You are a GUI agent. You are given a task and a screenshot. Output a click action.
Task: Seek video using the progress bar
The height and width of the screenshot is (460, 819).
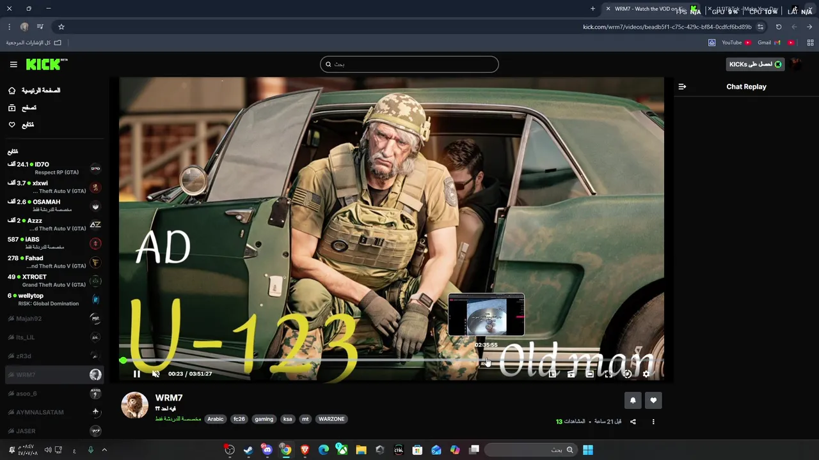click(391, 360)
